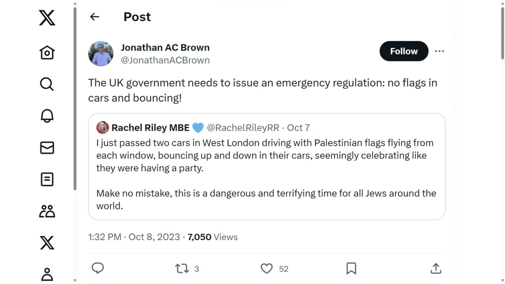Image resolution: width=505 pixels, height=284 pixels.
Task: Like the post
Action: [267, 268]
